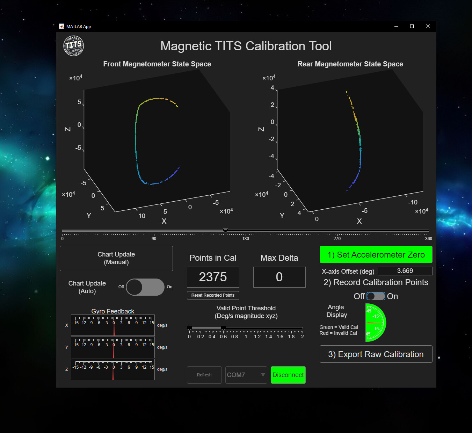Click the Gyro Feedback Z-axis gauge
The width and height of the screenshot is (472, 433).
pos(113,369)
